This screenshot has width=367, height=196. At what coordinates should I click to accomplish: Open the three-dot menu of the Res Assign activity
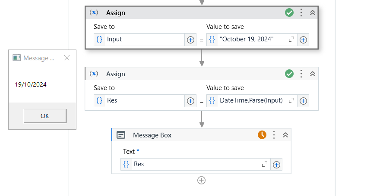coord(301,74)
